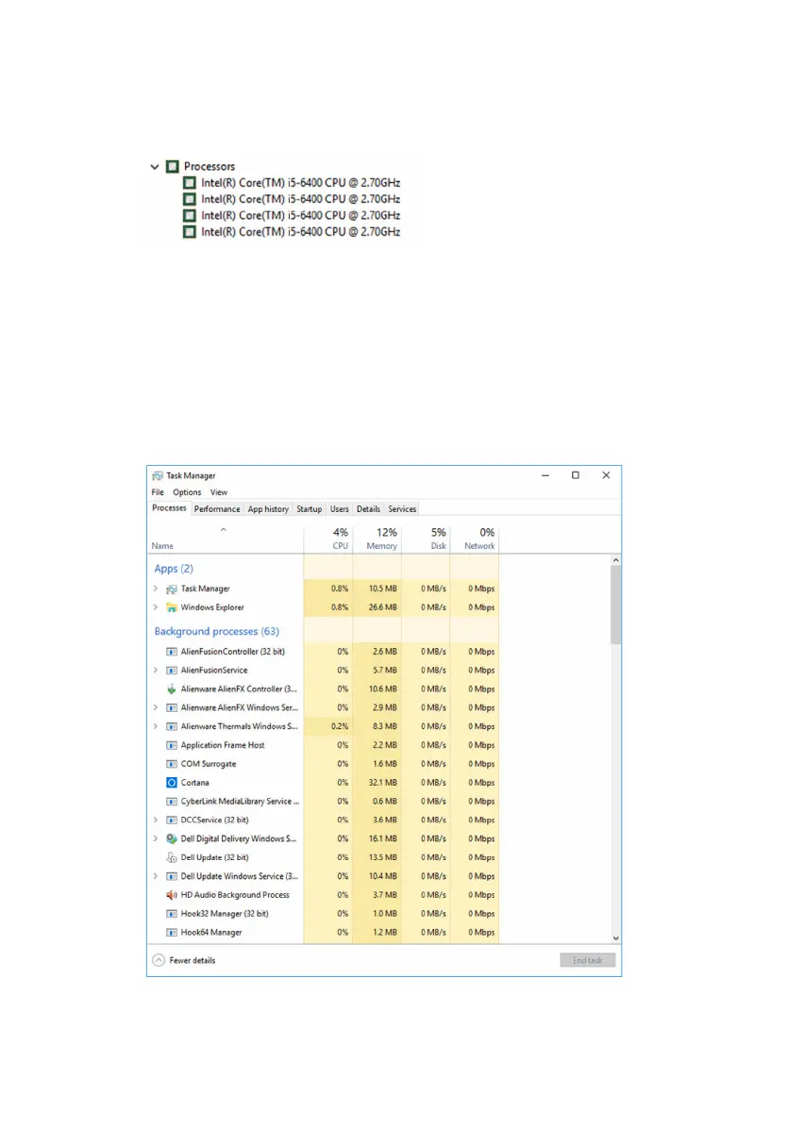Click the COM Surrogate process icon
The height and width of the screenshot is (1127, 788).
pos(171,764)
